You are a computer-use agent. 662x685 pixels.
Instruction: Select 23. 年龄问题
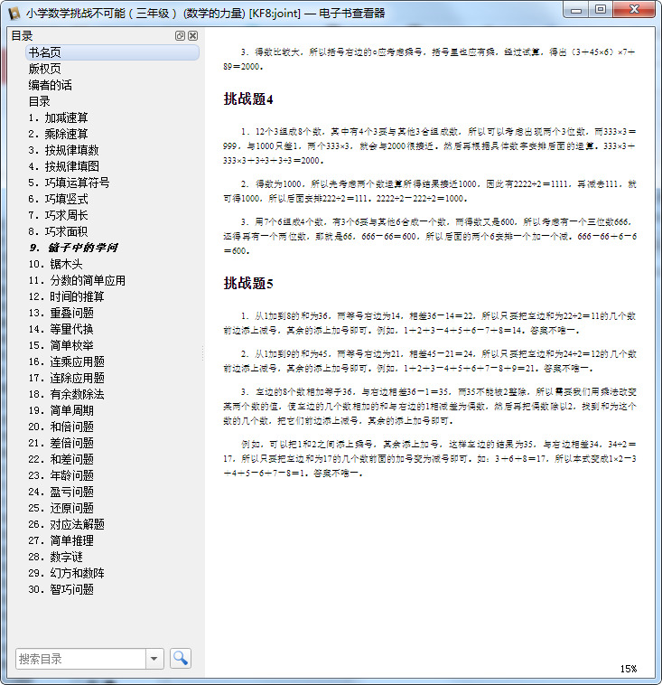coord(61,474)
